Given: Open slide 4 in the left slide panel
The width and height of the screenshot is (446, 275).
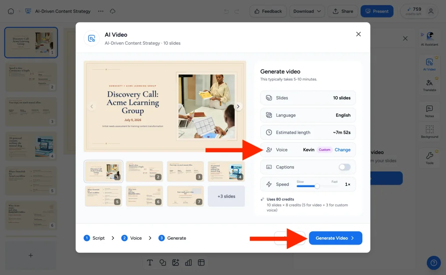Looking at the screenshot, I should [31, 146].
